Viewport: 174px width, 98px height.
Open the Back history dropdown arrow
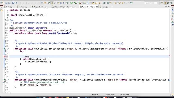click(x=124, y=3)
